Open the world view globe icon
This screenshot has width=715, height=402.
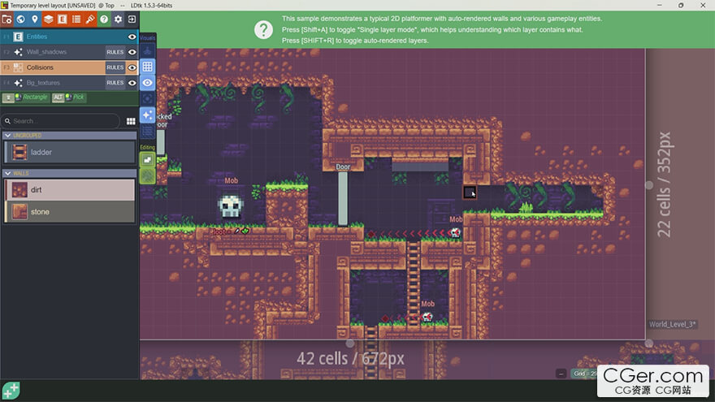(x=21, y=19)
